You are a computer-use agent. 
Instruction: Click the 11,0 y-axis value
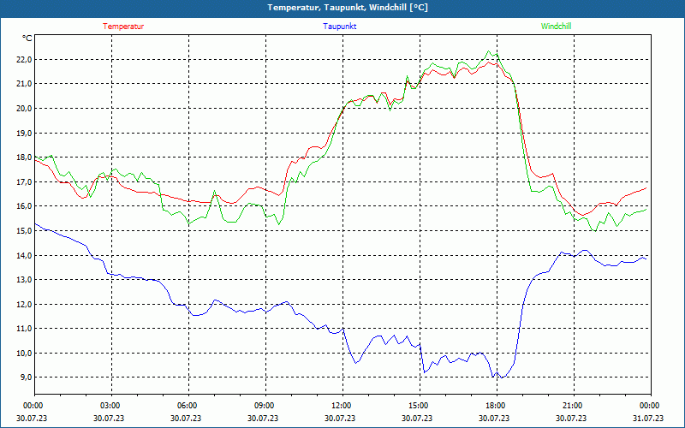point(24,329)
